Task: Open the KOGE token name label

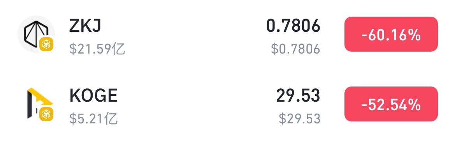Action: [93, 96]
